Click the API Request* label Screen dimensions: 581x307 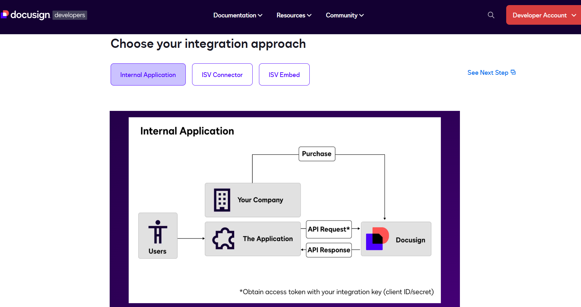[329, 229]
